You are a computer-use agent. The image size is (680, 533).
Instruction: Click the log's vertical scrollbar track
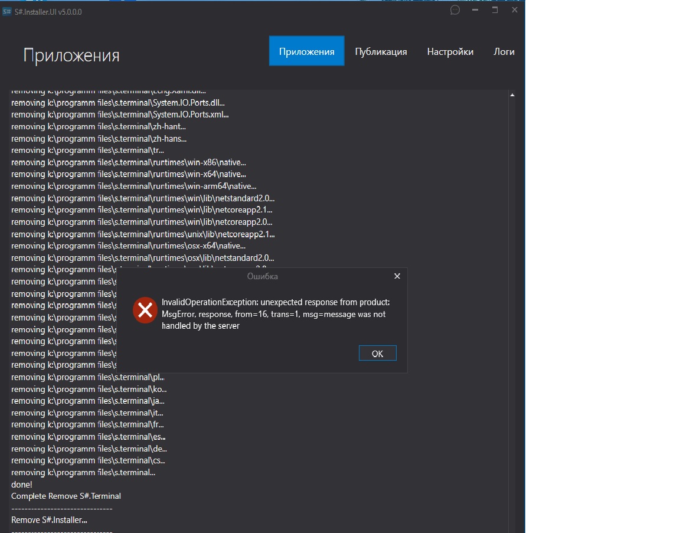(512, 295)
